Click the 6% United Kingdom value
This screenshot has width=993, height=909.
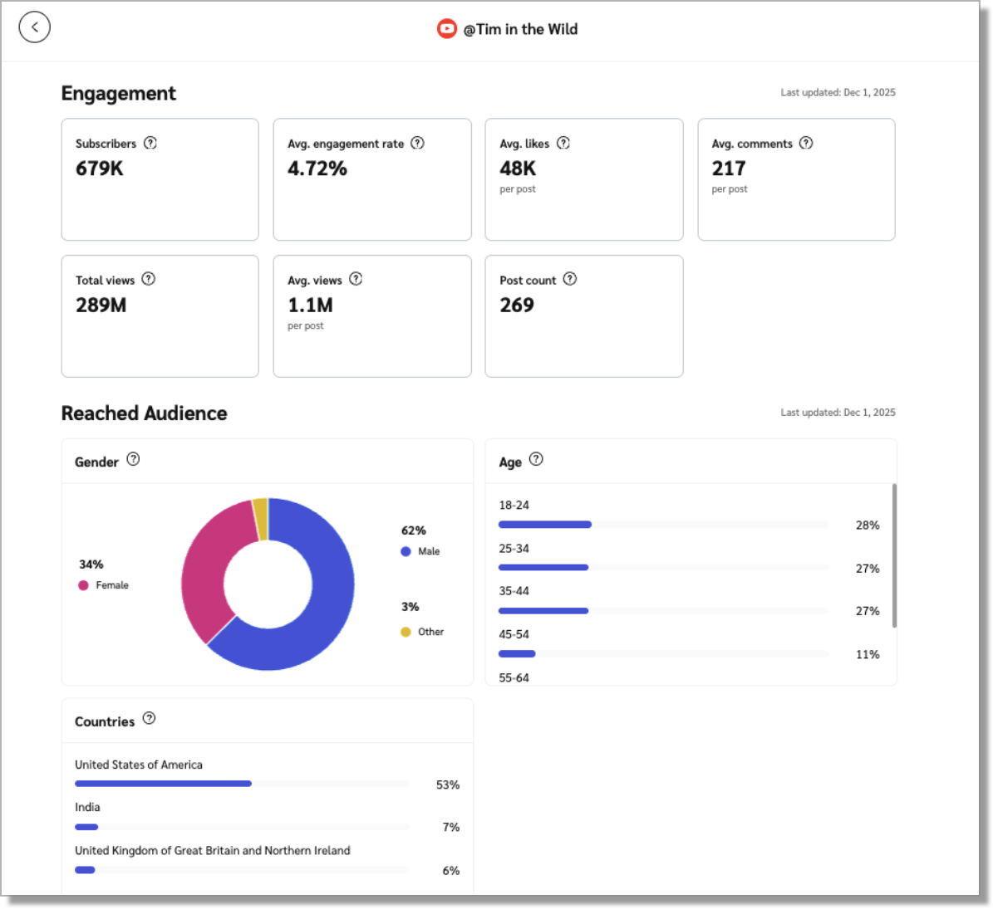click(451, 871)
